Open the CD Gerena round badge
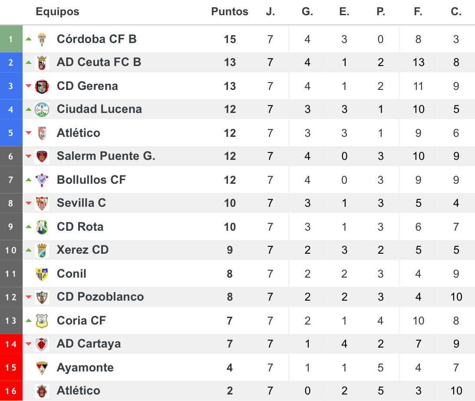475x401 pixels. 42,86
